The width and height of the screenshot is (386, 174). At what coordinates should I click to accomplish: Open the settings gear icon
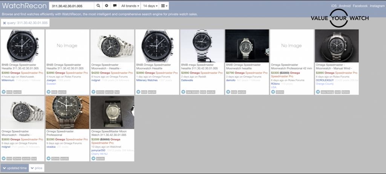107,6
